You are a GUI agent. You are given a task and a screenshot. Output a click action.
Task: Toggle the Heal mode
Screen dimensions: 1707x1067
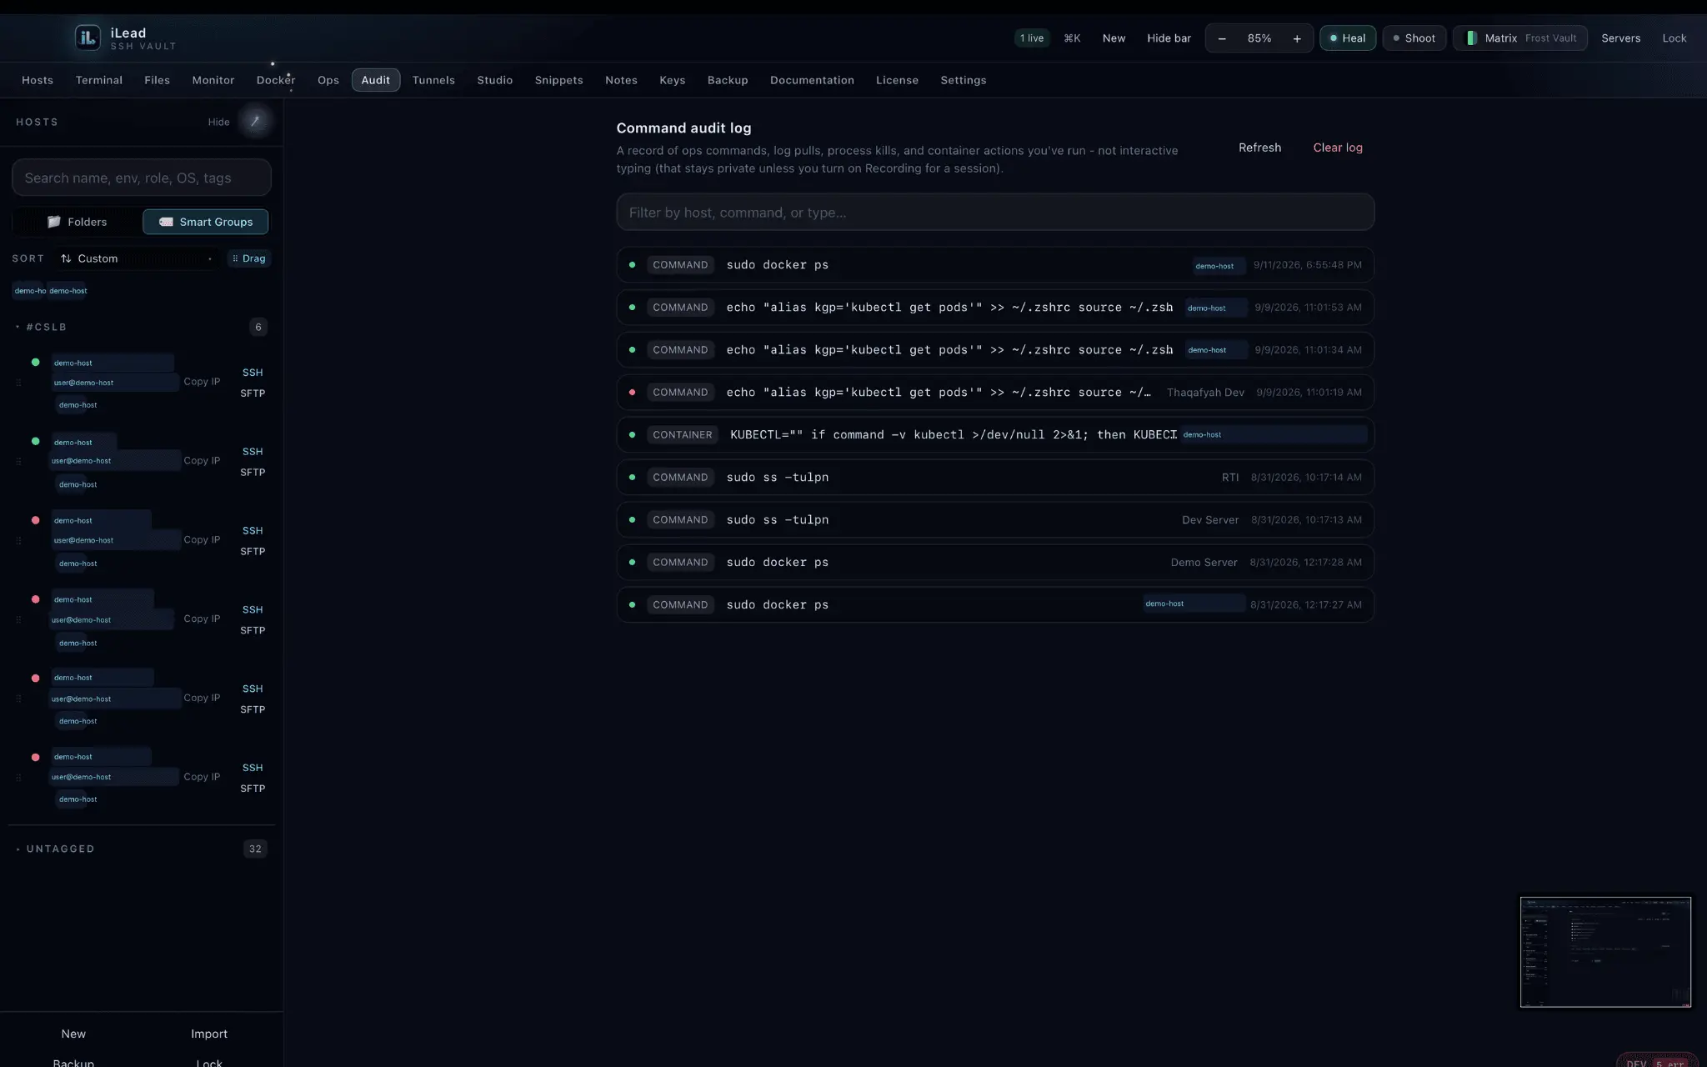click(x=1347, y=38)
